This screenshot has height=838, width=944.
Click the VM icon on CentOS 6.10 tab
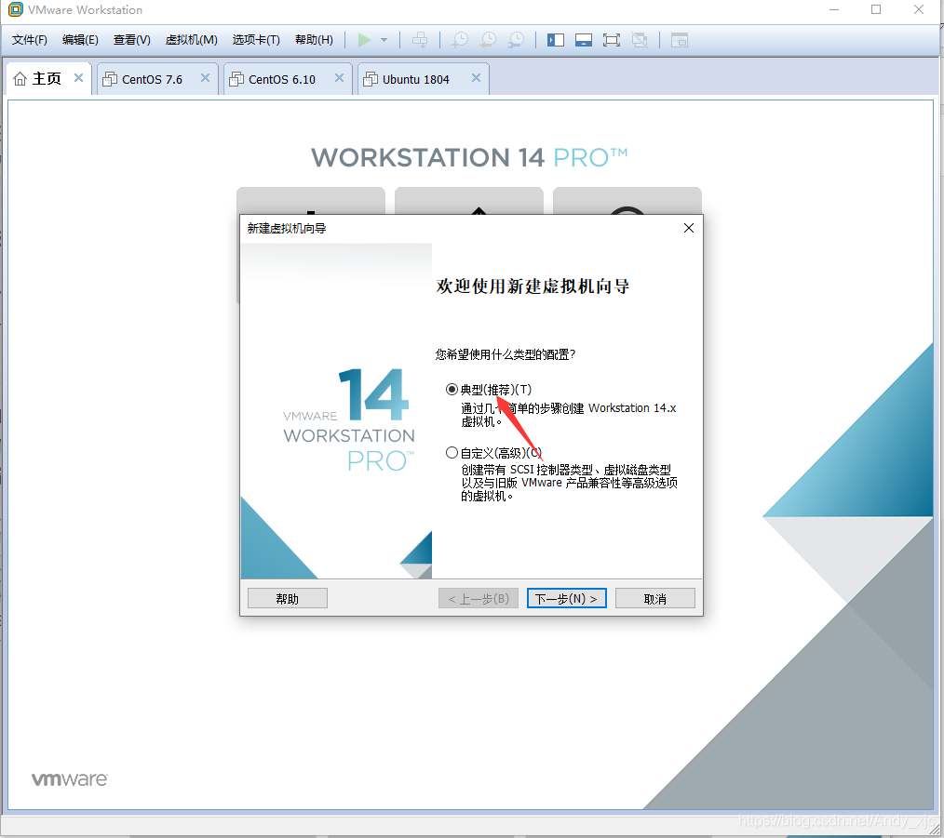click(236, 79)
